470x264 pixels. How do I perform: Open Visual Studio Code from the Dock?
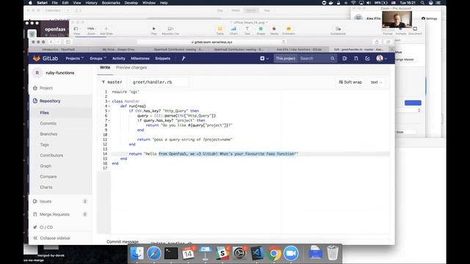256,253
